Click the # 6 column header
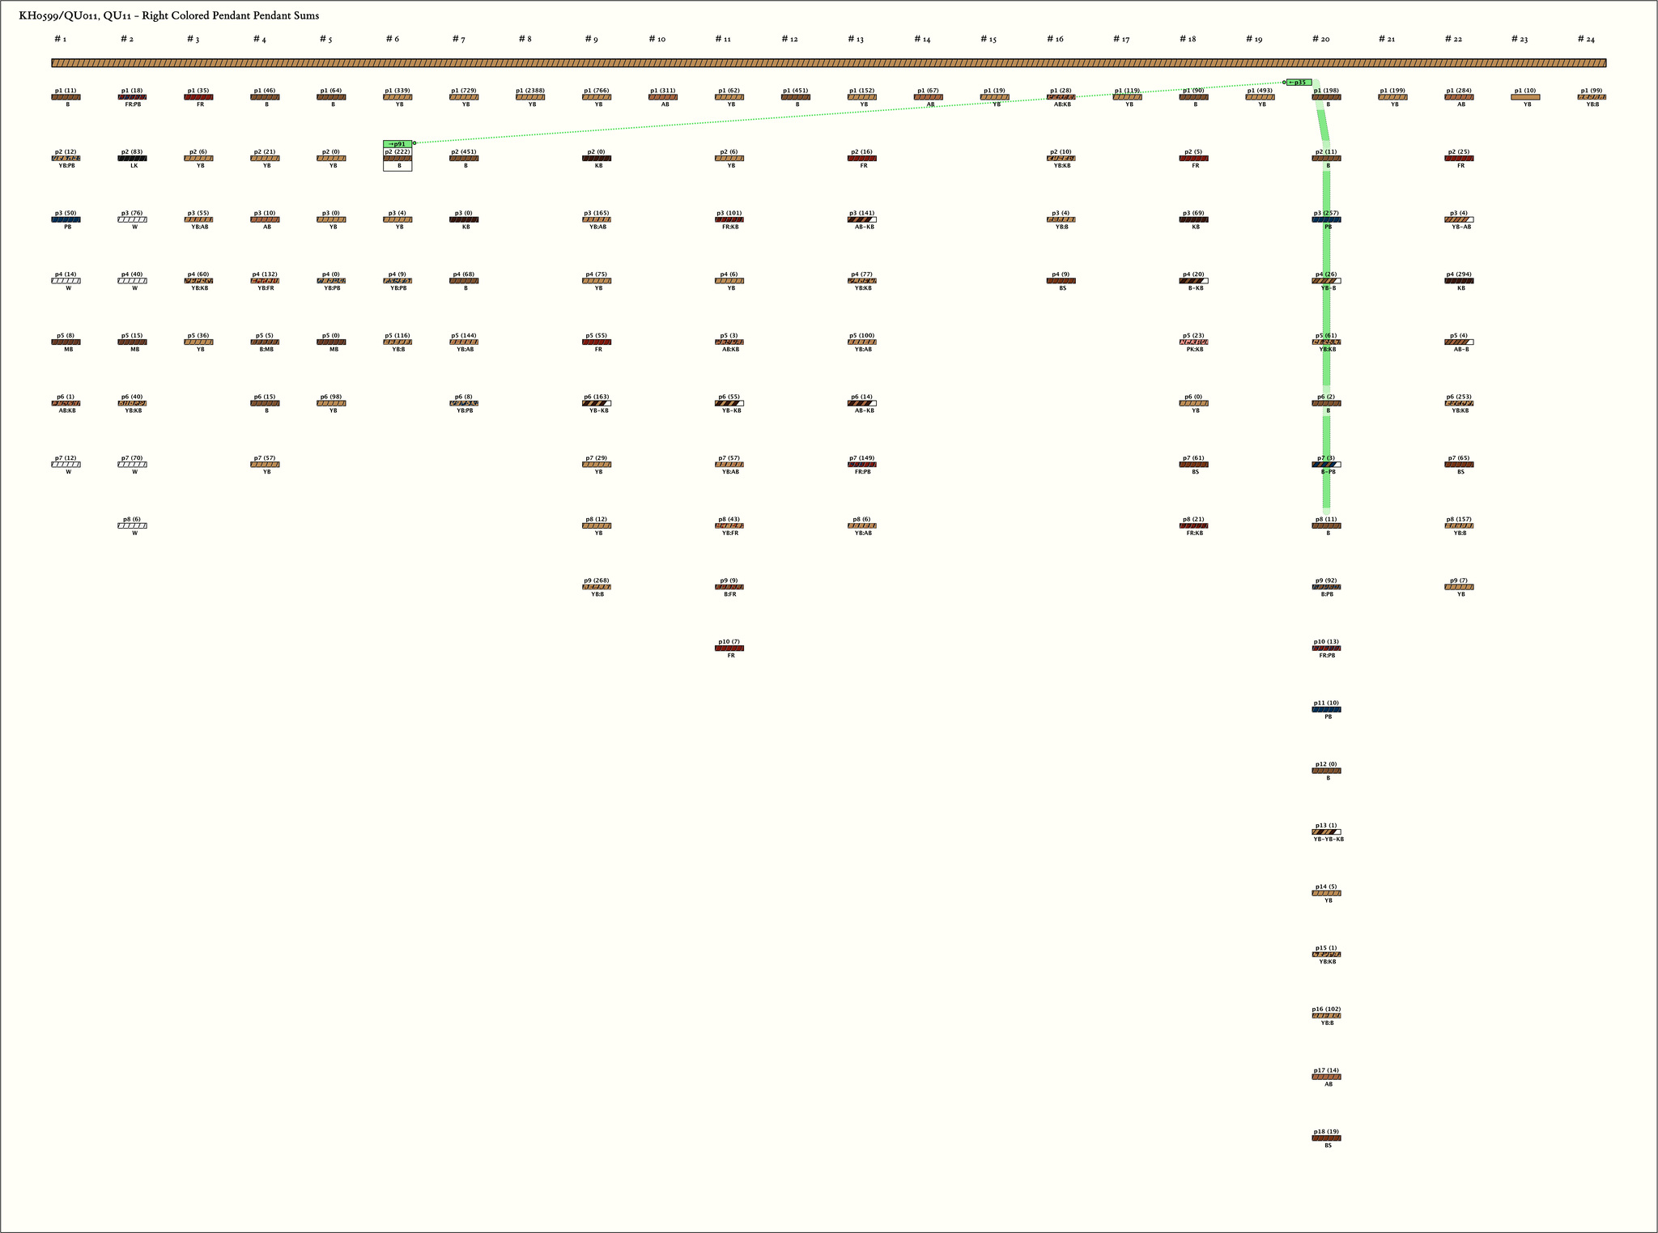Screen dimensions: 1658x1233 tap(392, 39)
